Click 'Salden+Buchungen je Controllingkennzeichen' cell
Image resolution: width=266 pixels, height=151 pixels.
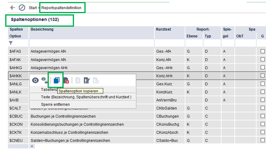tap(92, 141)
